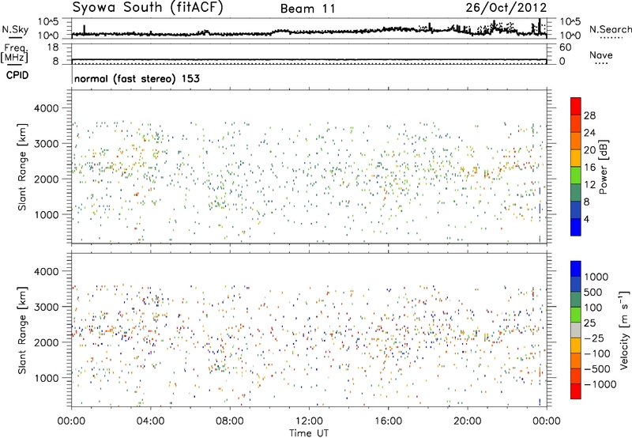632x438 pixels.
Task: Click 'Slant Range [km]' label of the velocity panel
Action: click(22, 330)
